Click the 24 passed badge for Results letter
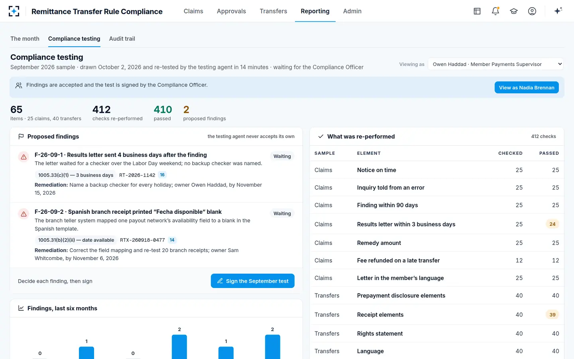Viewport: 574px width, 359px height. click(x=552, y=224)
